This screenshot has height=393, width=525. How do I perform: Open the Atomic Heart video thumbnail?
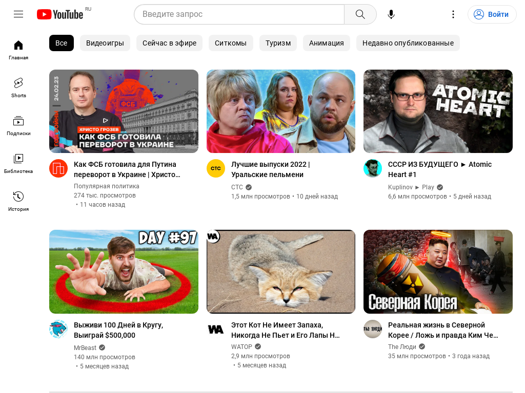(x=438, y=111)
